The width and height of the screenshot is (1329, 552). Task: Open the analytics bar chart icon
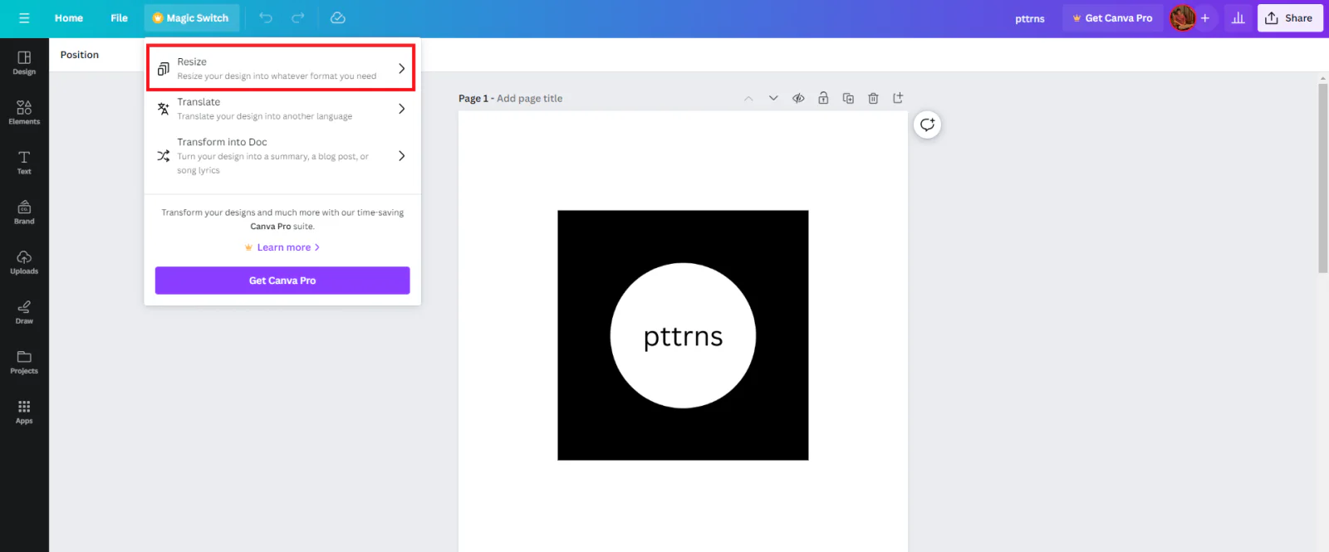tap(1238, 18)
